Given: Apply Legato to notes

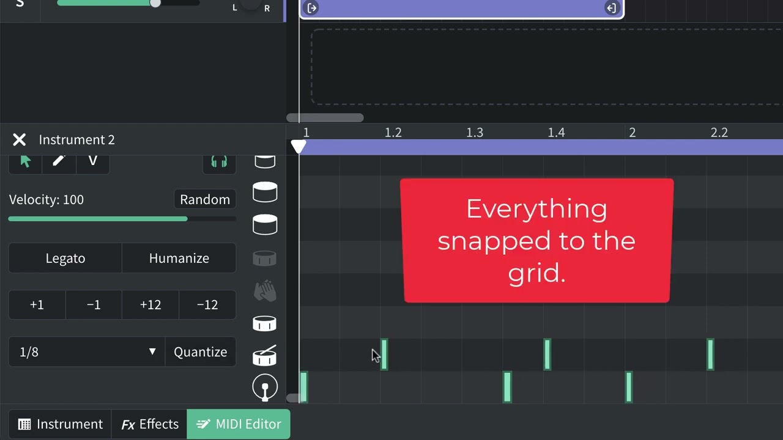Looking at the screenshot, I should pos(65,258).
